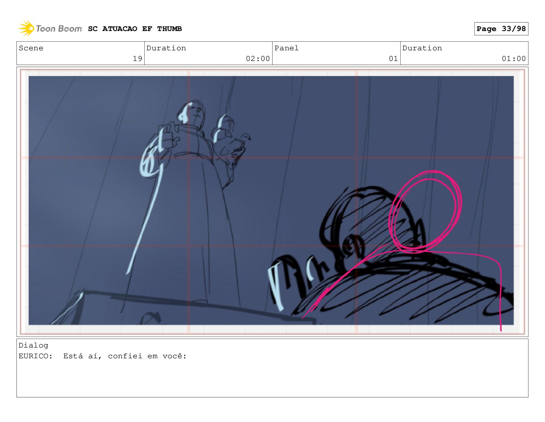Image resolution: width=545 pixels, height=422 pixels.
Task: Select the speaker name "EURICO:"
Action: click(x=36, y=356)
